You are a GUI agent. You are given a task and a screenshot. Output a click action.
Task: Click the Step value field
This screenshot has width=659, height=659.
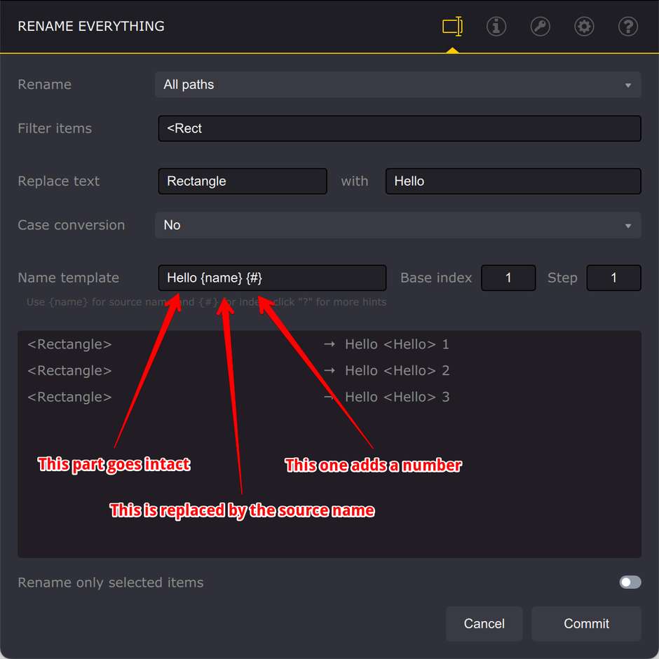[x=613, y=278]
